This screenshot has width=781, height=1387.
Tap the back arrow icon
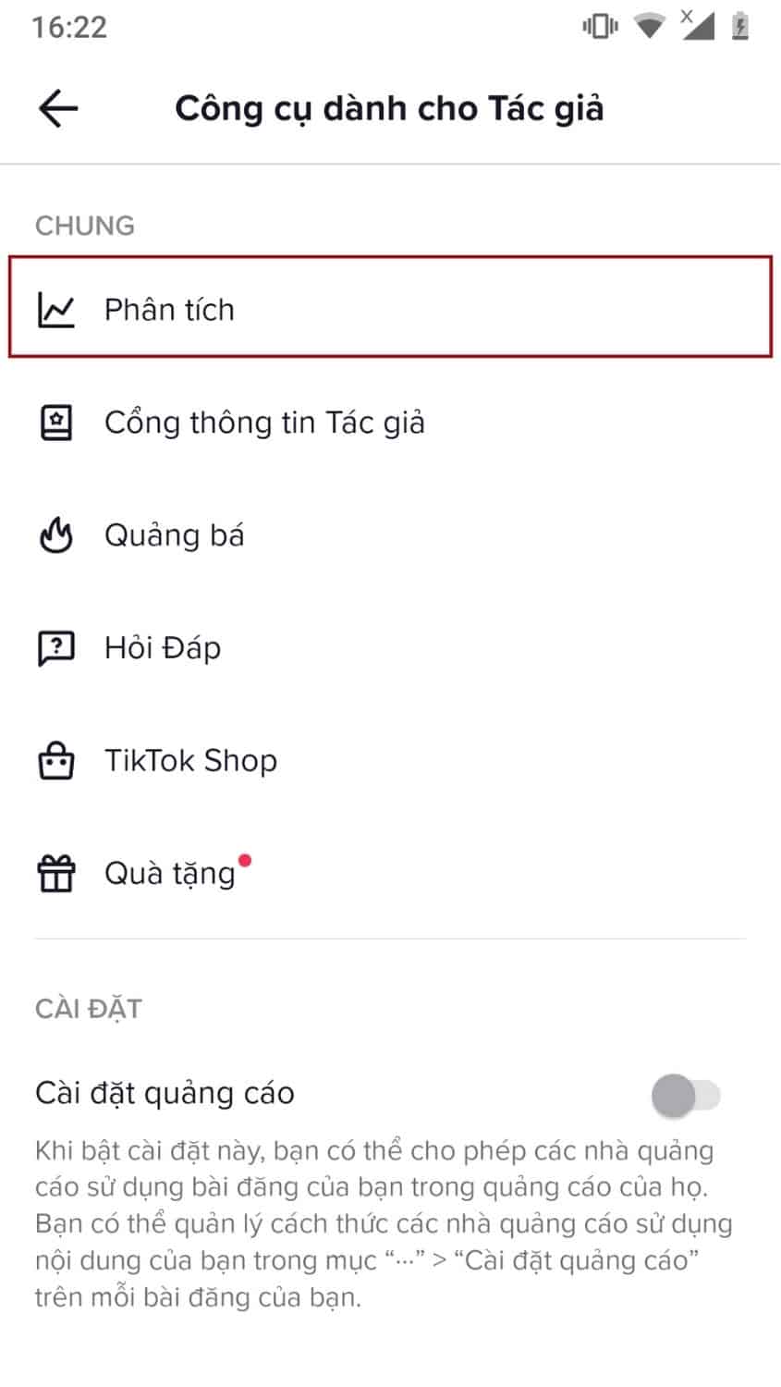58,108
